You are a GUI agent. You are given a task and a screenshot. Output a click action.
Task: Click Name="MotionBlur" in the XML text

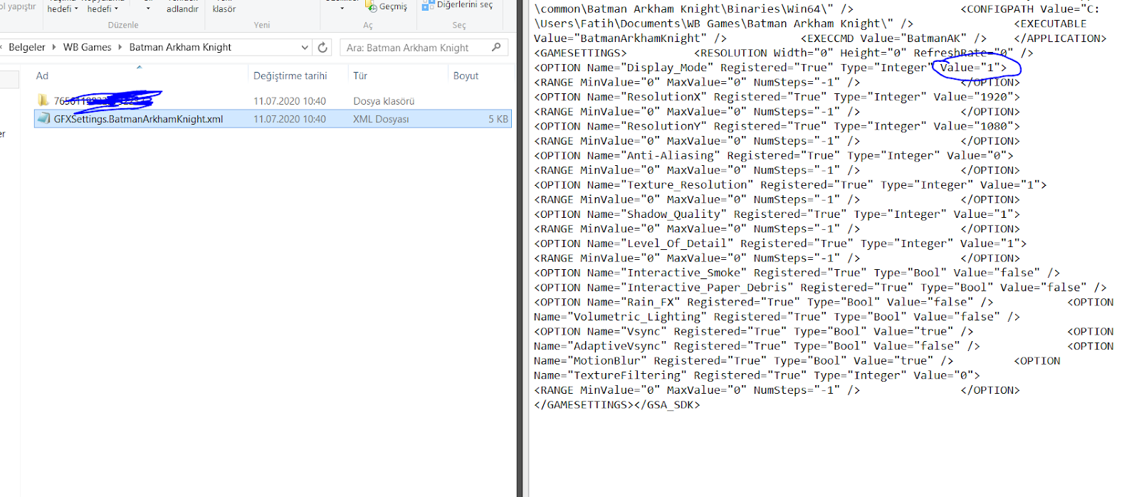point(590,360)
